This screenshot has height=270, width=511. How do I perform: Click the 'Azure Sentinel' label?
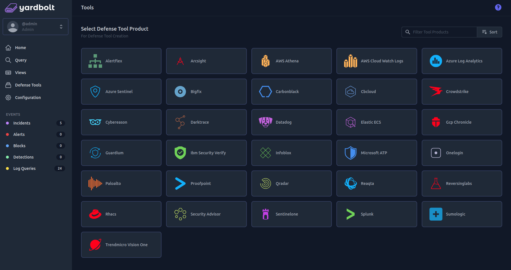(x=119, y=92)
